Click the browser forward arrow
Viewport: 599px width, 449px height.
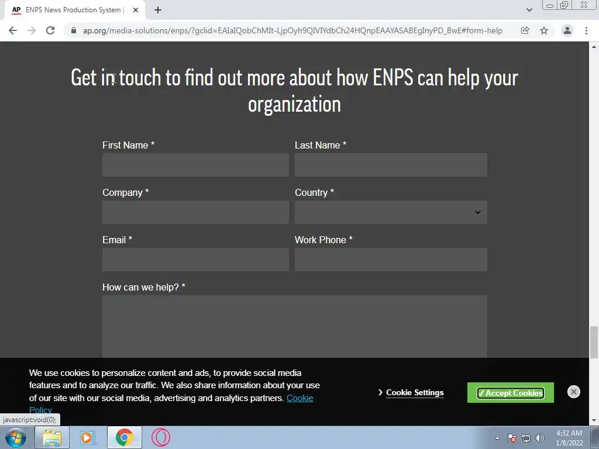32,30
